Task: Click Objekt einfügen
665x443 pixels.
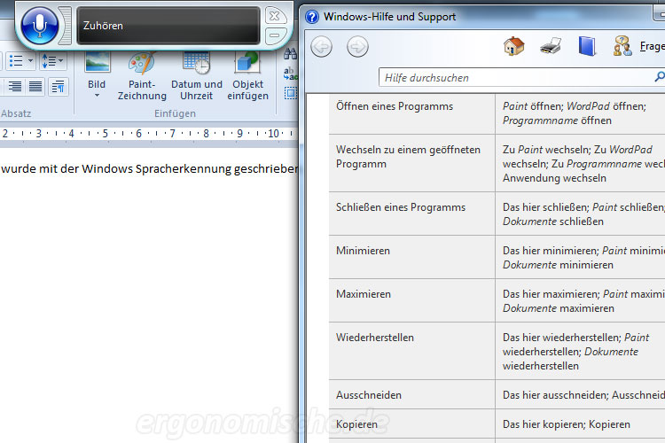Action: click(x=247, y=76)
